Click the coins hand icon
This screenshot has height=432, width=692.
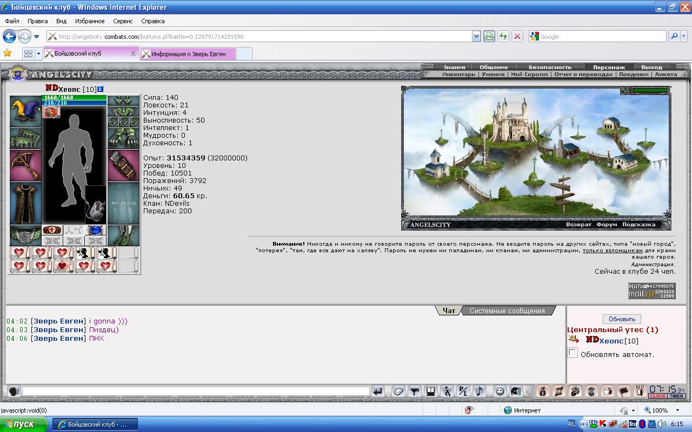pos(576,391)
